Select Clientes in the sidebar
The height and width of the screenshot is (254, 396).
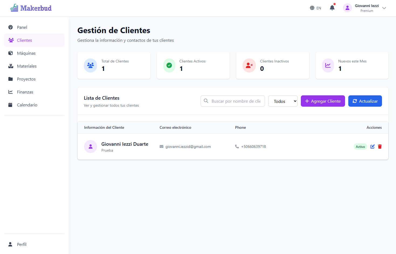pos(24,40)
